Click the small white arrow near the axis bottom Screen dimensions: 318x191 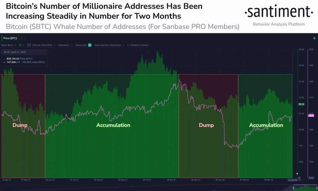297,174
